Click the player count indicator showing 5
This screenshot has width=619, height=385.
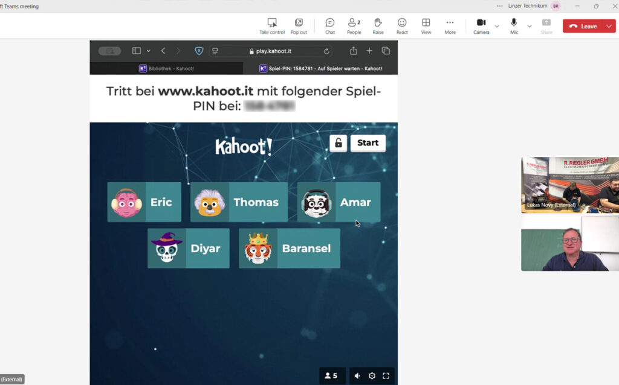[331, 375]
